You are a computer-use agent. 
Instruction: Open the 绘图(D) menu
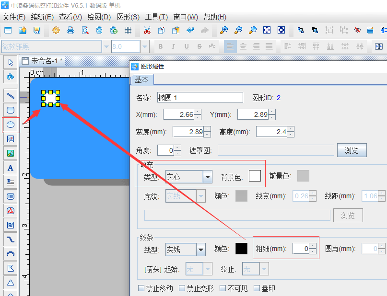(99, 17)
